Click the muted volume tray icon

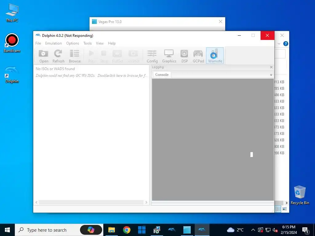coord(275,230)
